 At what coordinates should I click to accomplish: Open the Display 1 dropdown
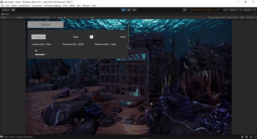[x=22, y=17]
